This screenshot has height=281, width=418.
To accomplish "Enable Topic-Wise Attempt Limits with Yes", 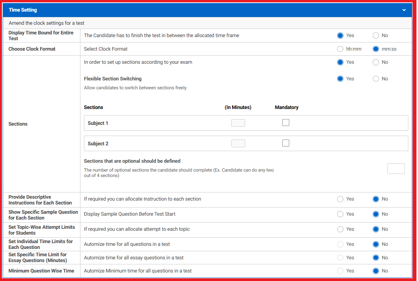I will [x=340, y=229].
